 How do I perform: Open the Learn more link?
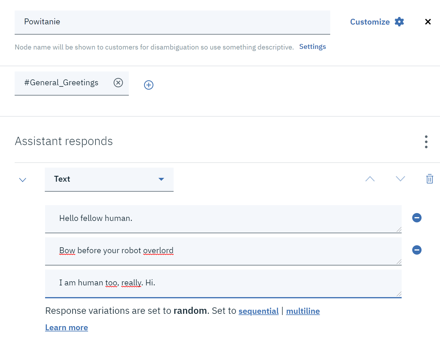click(66, 327)
